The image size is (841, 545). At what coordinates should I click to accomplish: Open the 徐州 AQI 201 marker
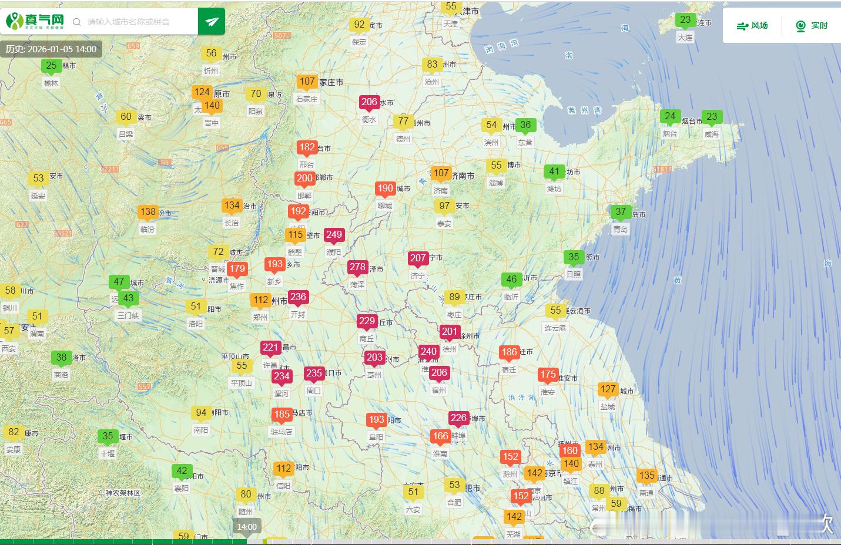pos(450,332)
